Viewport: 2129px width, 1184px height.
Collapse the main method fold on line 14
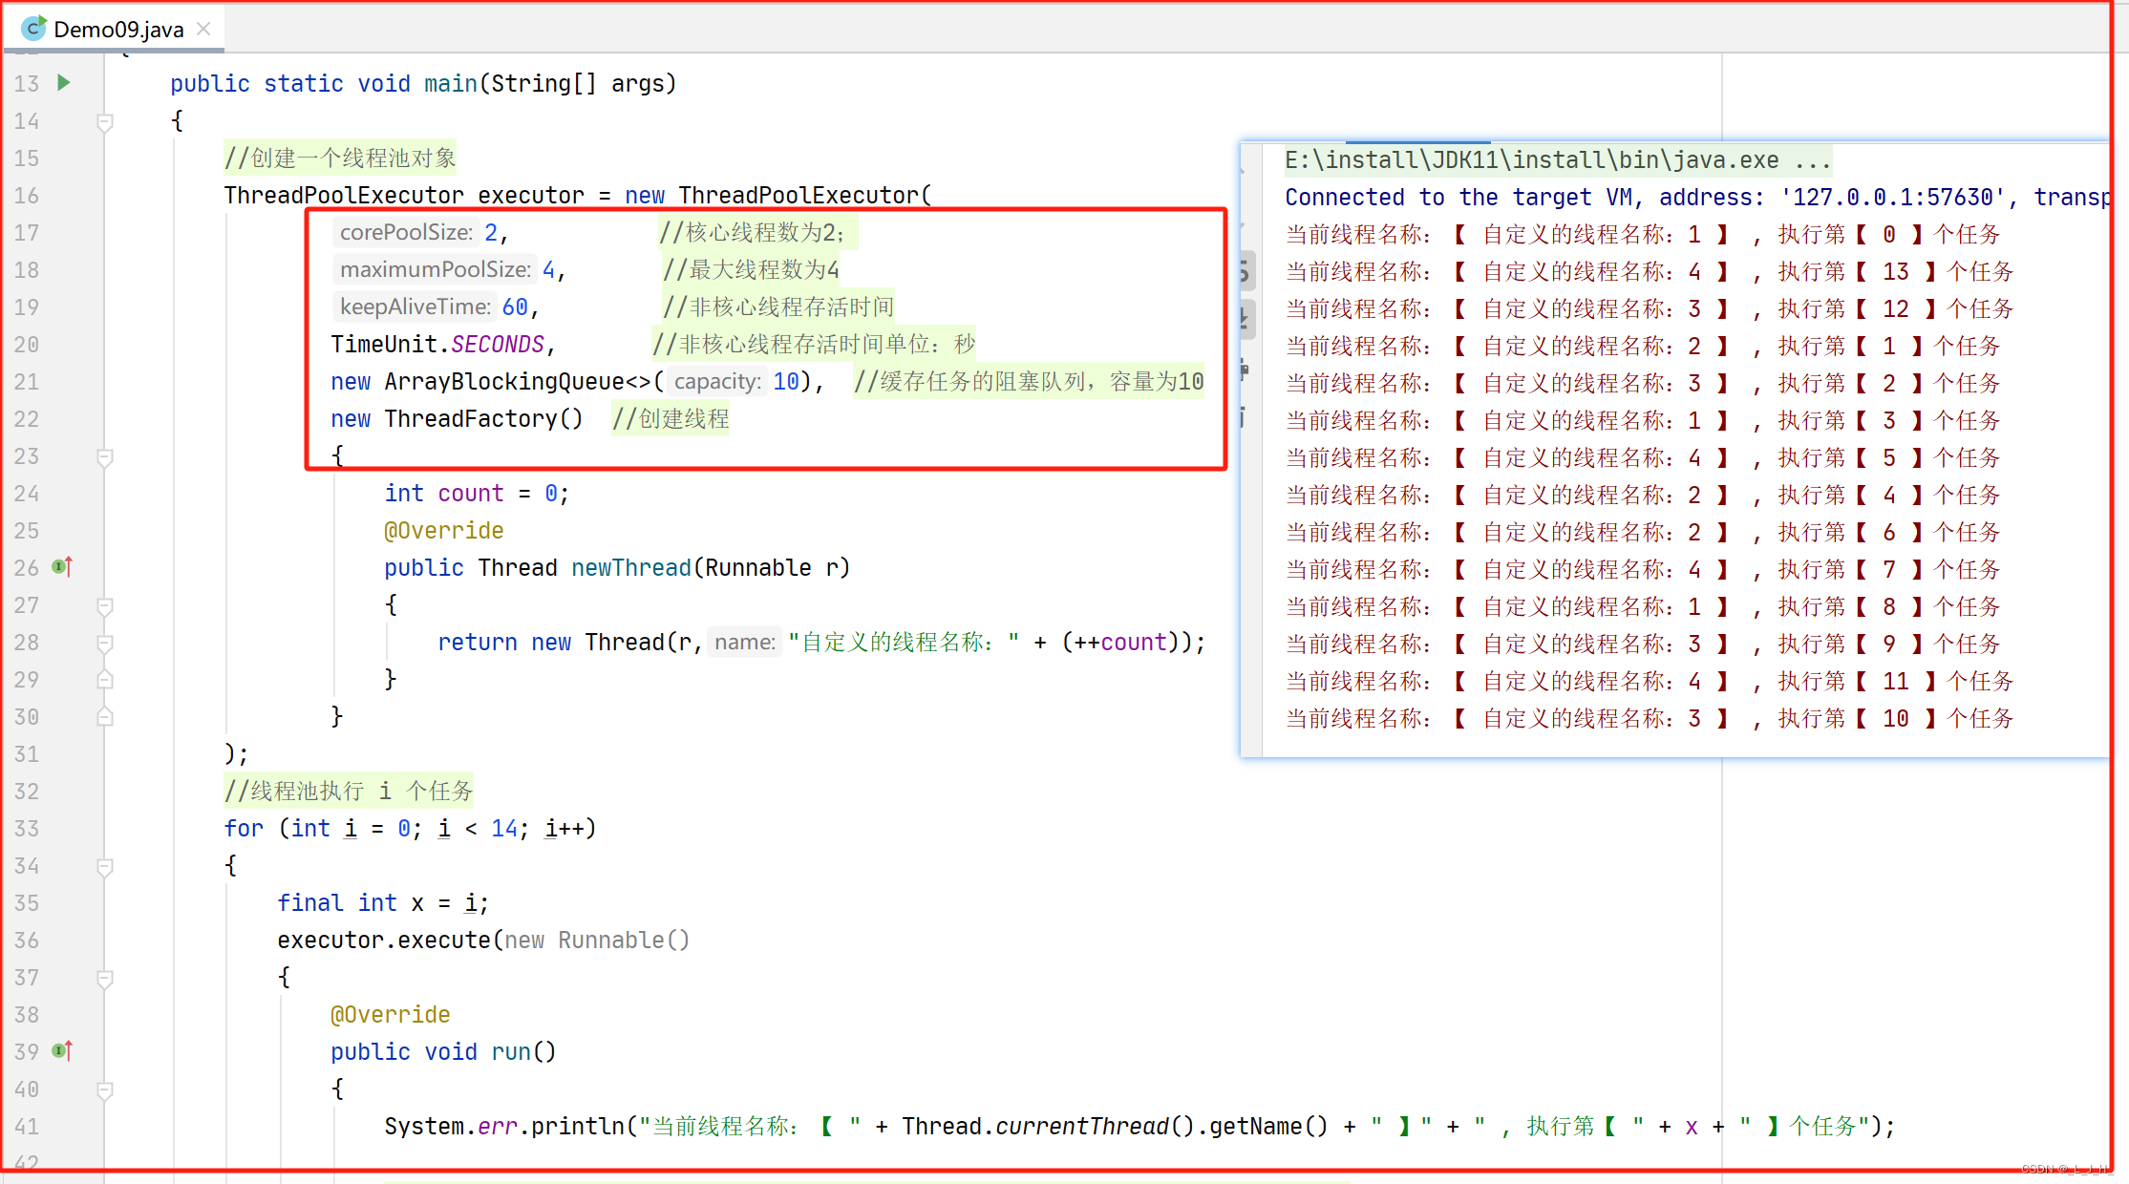[x=105, y=121]
